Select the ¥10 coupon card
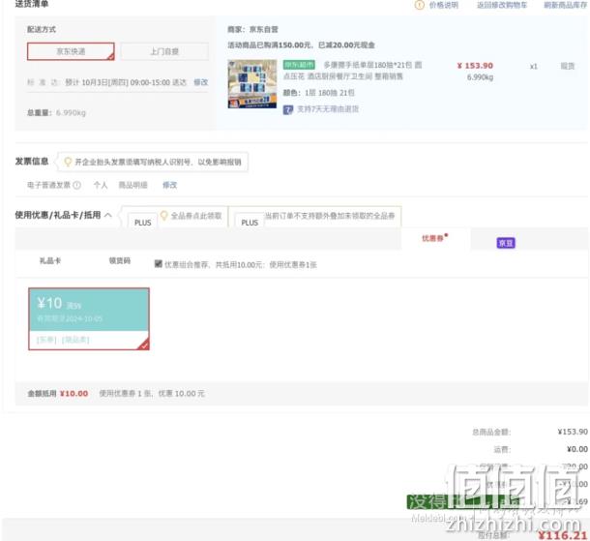 point(89,318)
